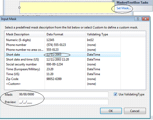Click the Mask text field
Screen dimensions: 153x120
63,94
